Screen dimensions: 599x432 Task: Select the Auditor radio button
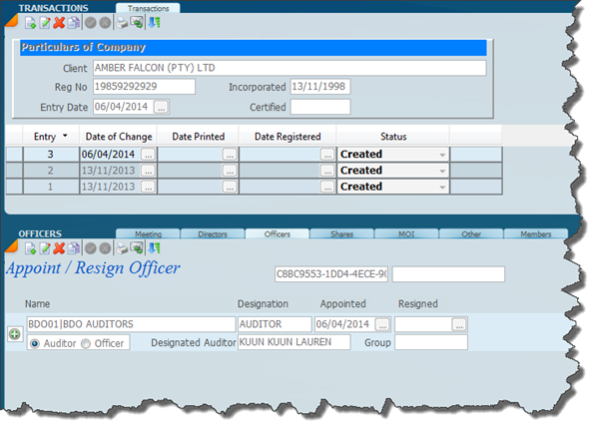point(35,343)
